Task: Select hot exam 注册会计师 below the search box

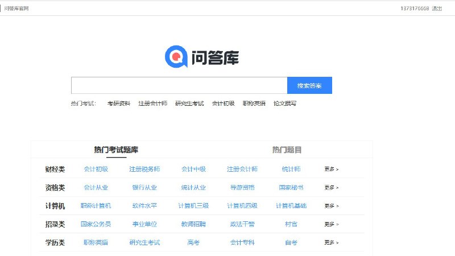Action: point(152,104)
